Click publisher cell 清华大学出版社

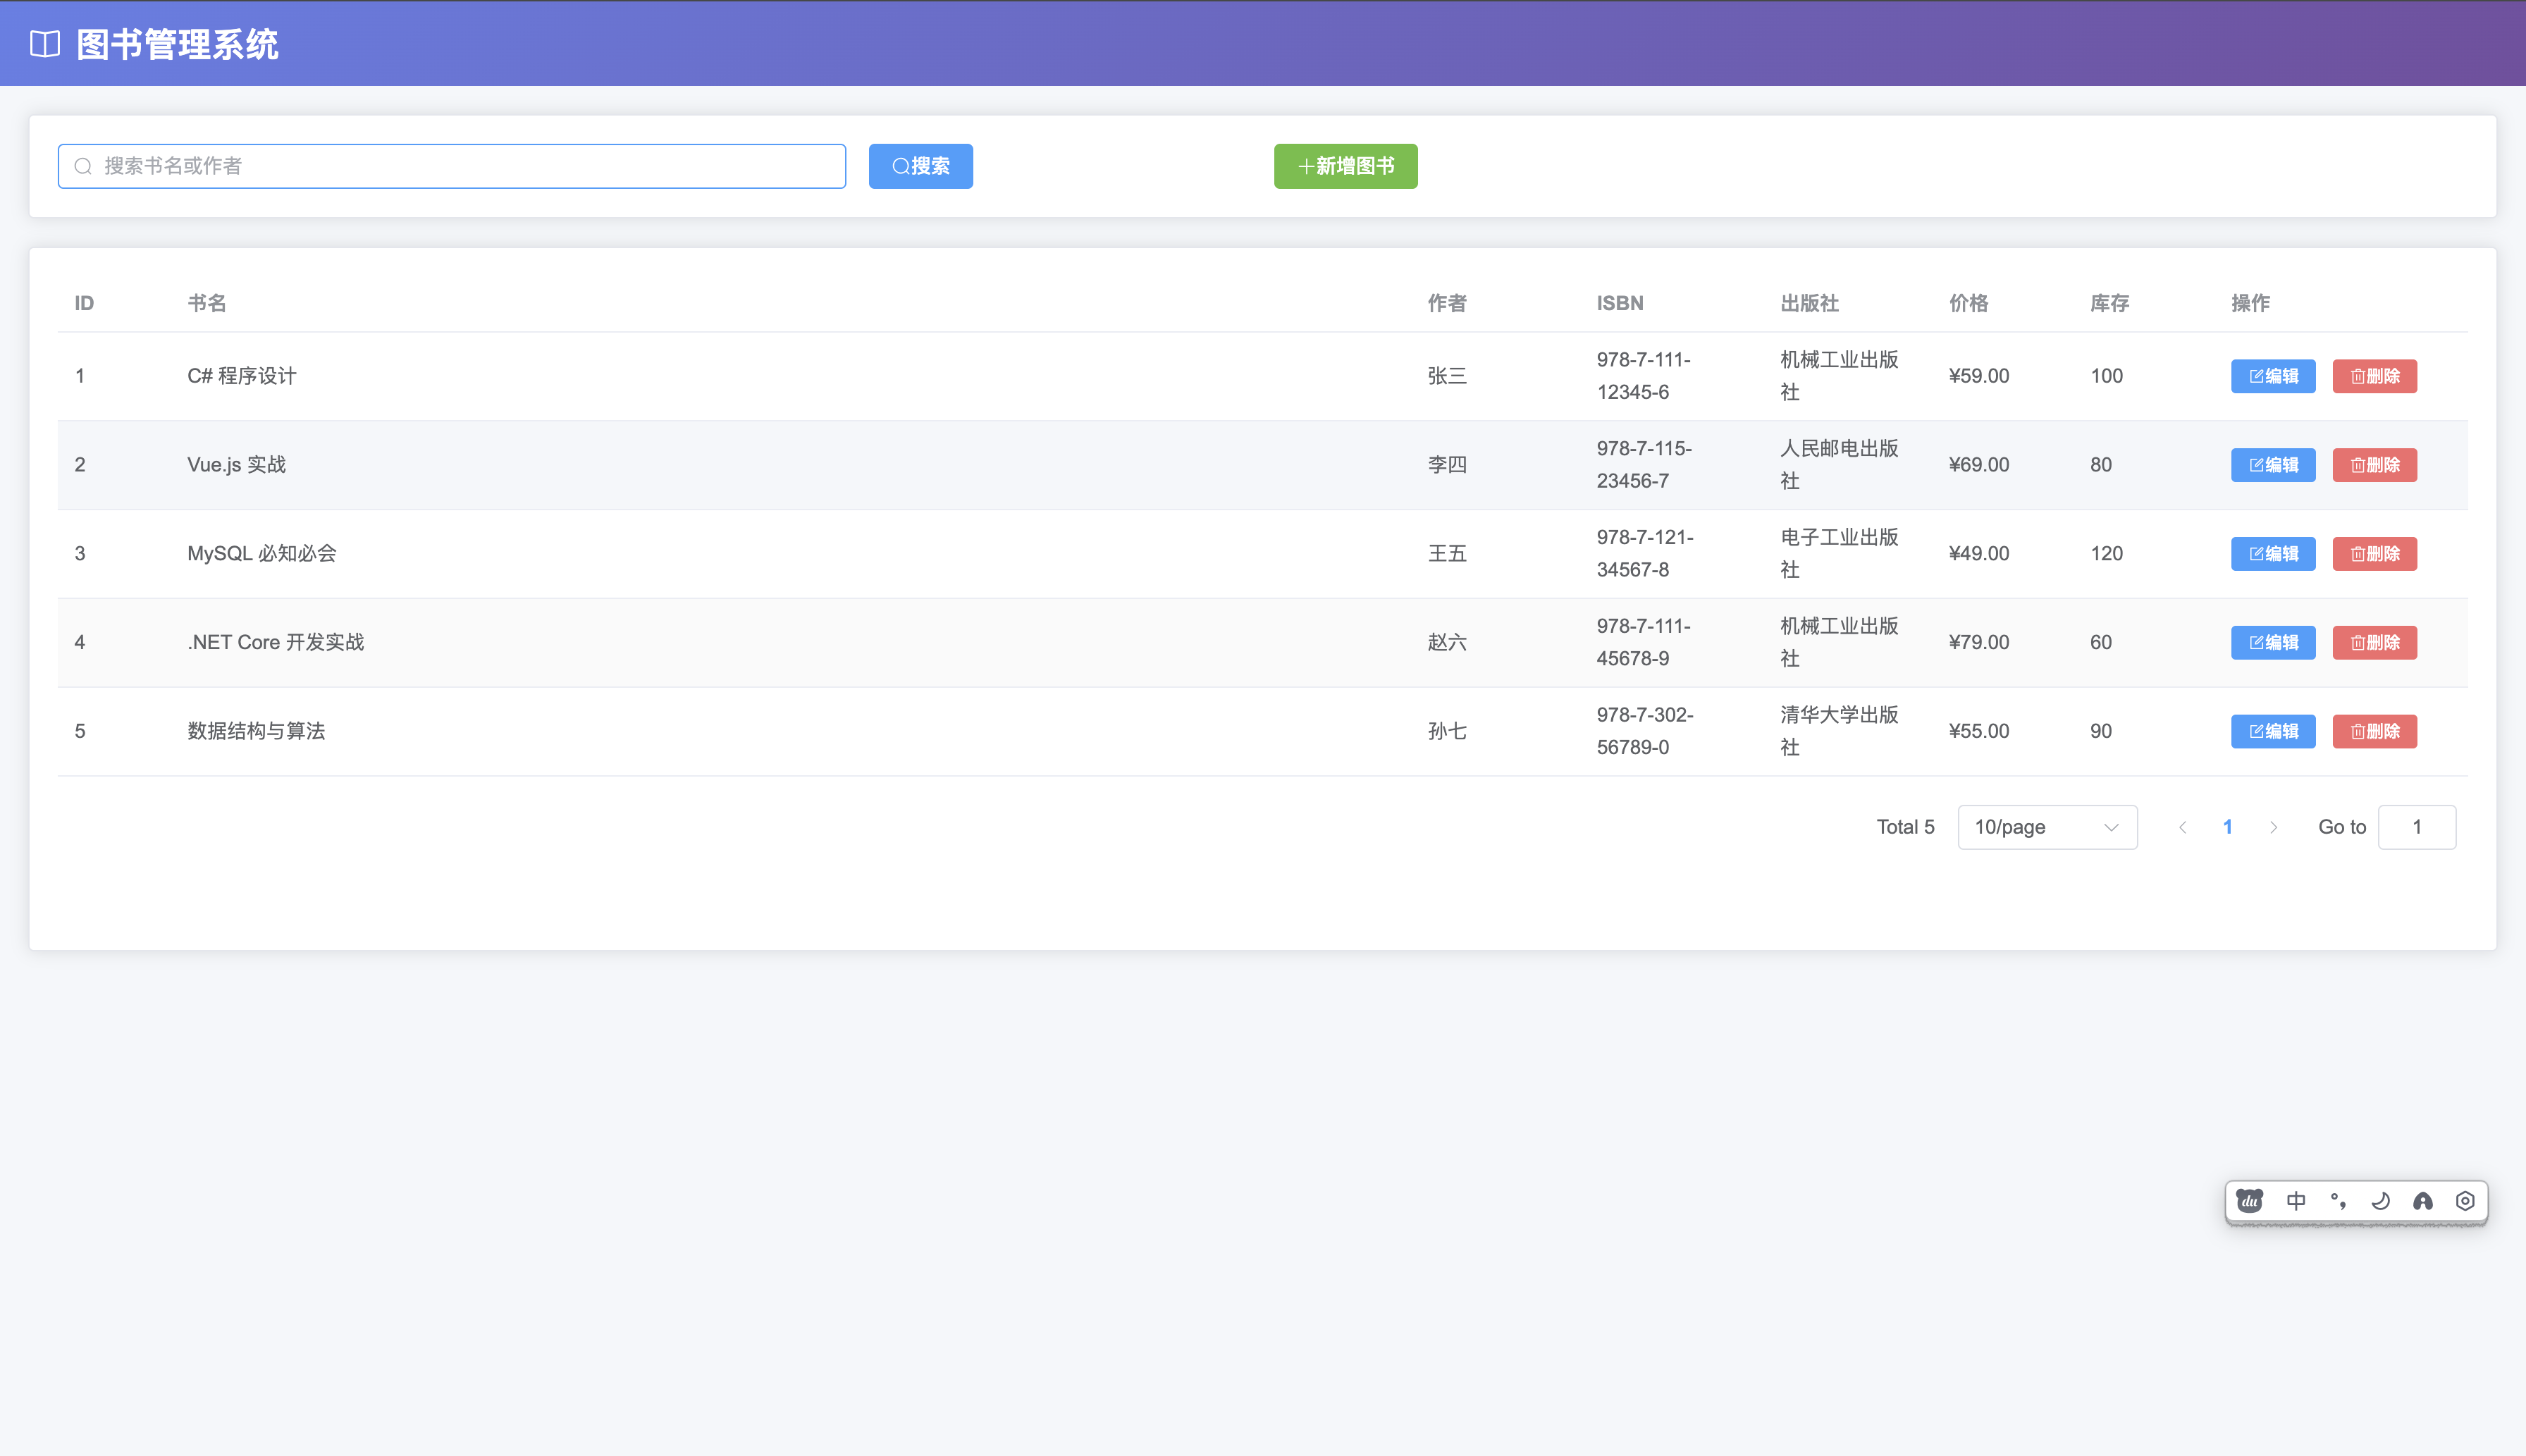tap(1838, 731)
